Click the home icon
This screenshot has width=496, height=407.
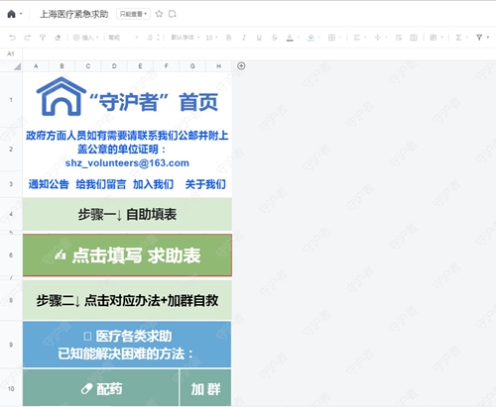pyautogui.click(x=11, y=14)
